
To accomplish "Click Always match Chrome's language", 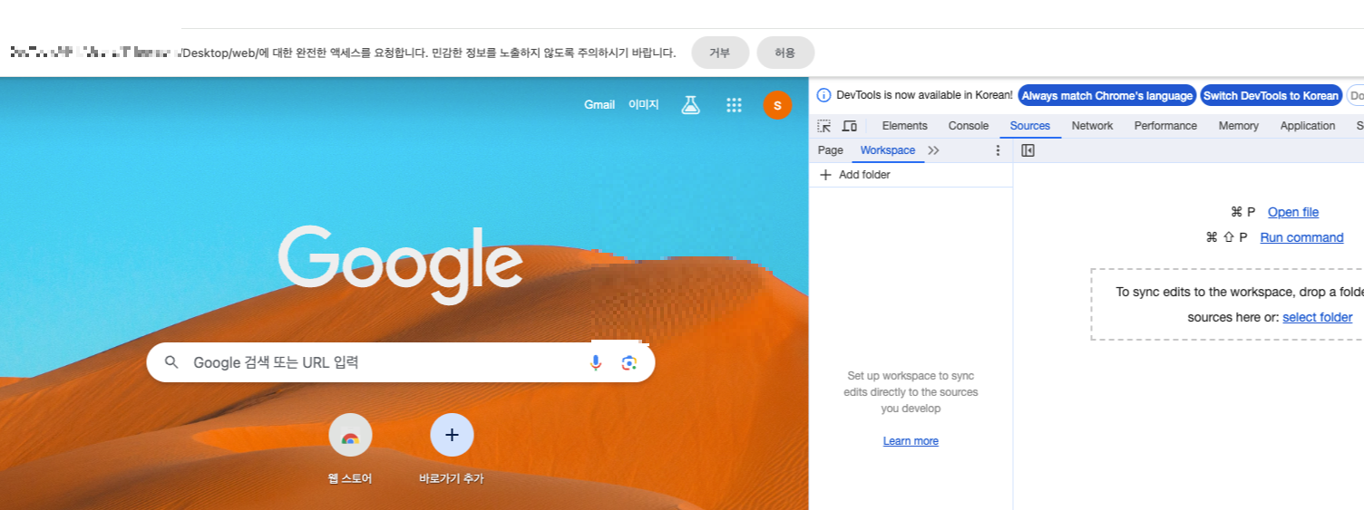I will tap(1107, 95).
